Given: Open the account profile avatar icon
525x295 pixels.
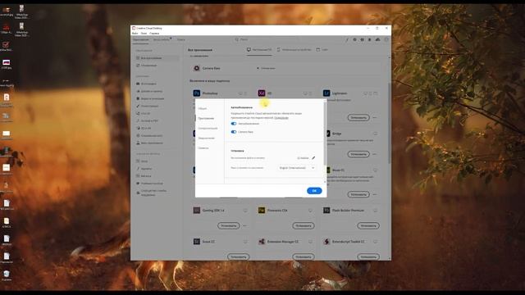Looking at the screenshot, I should 386,39.
